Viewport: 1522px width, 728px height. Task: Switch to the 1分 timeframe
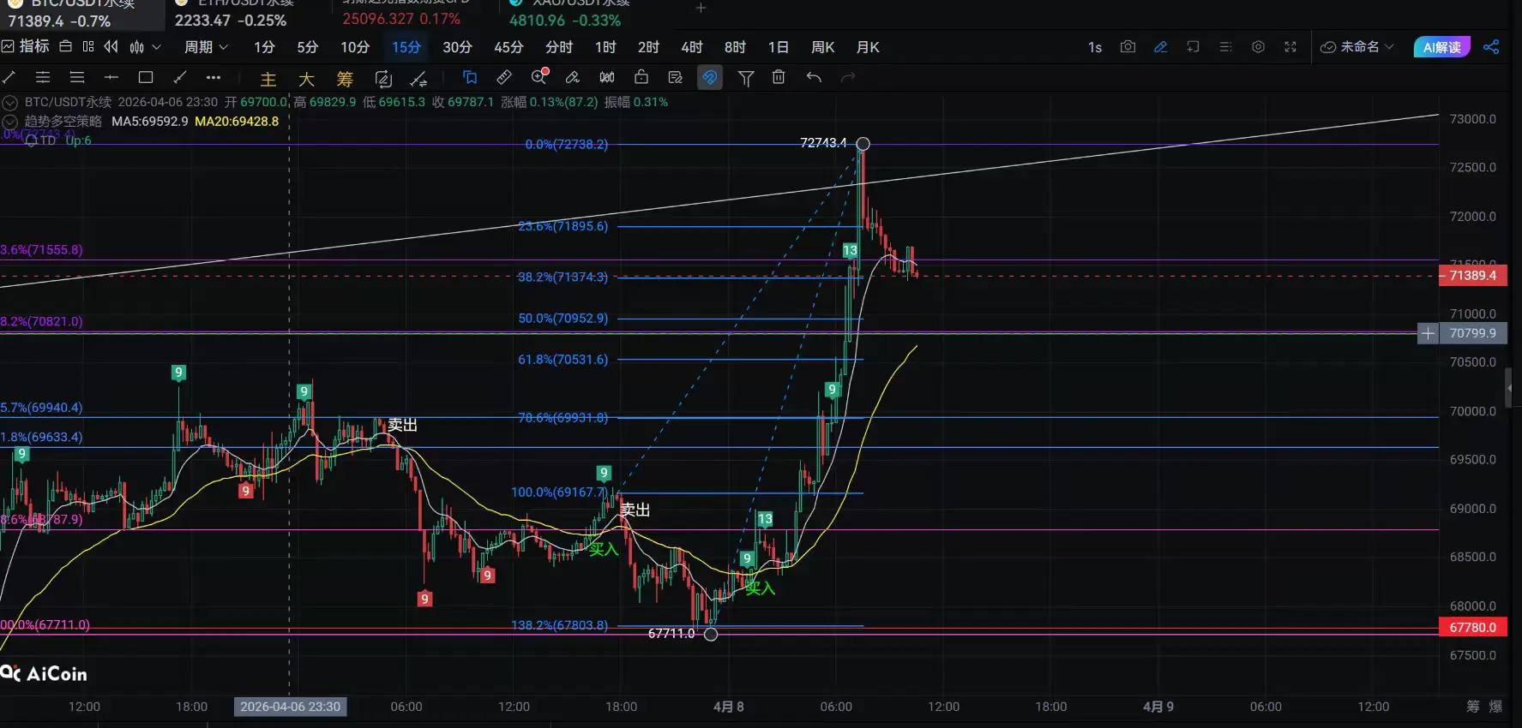point(264,47)
